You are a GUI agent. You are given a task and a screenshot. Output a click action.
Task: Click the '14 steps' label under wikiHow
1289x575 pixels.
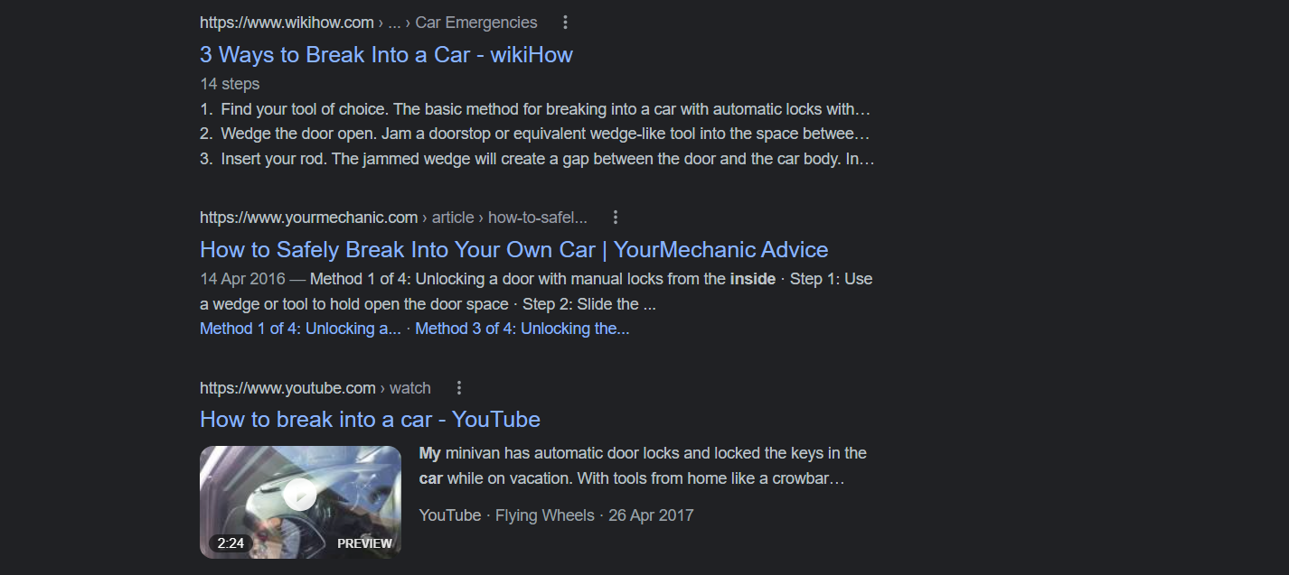(230, 84)
